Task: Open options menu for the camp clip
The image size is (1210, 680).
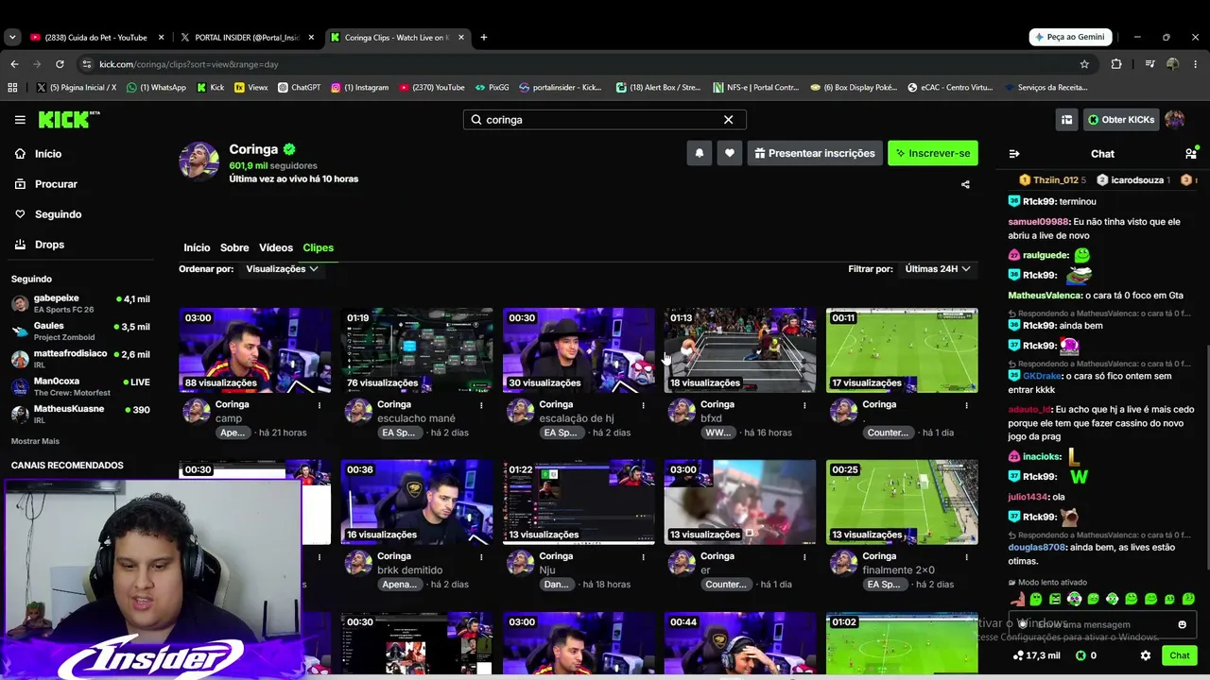Action: click(x=320, y=405)
